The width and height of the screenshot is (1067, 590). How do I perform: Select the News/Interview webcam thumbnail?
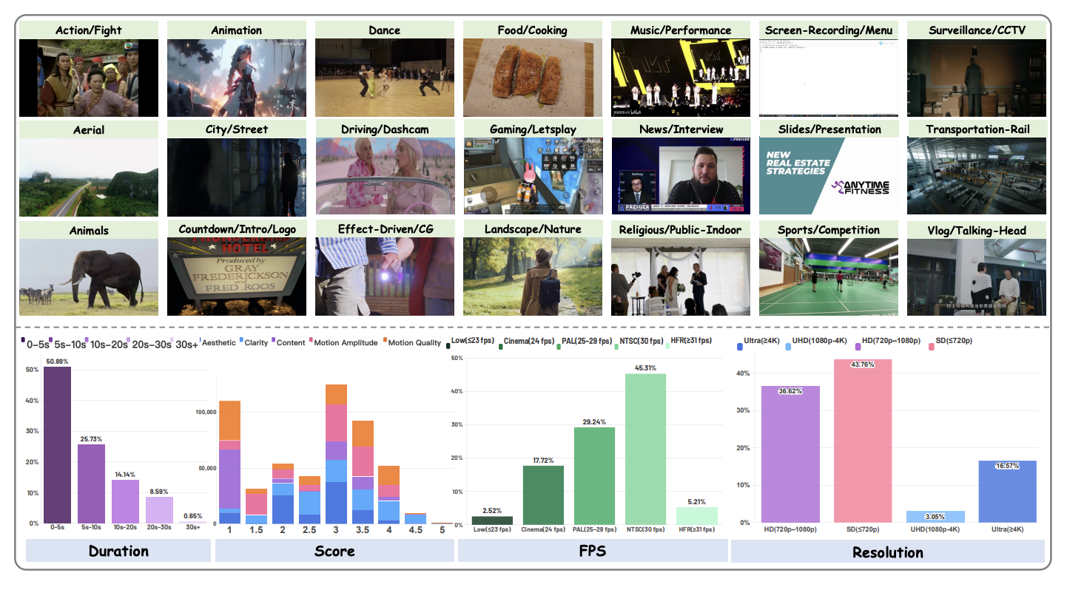(680, 177)
